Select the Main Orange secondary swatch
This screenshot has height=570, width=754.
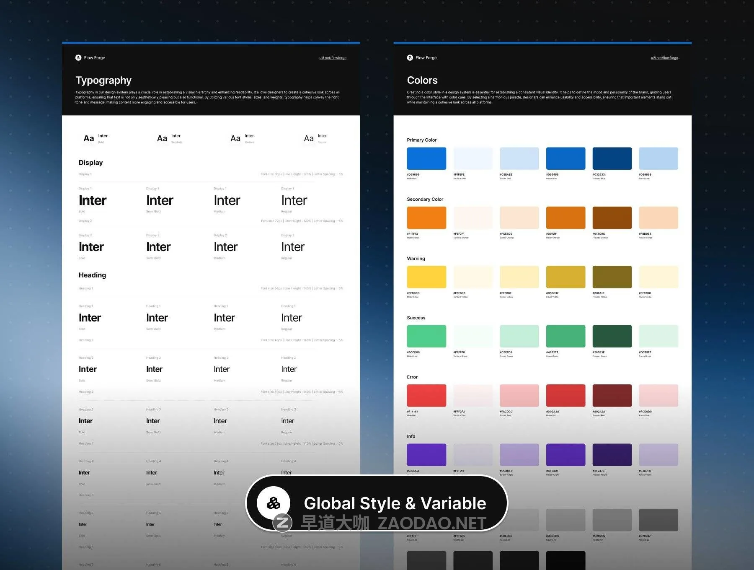[426, 218]
